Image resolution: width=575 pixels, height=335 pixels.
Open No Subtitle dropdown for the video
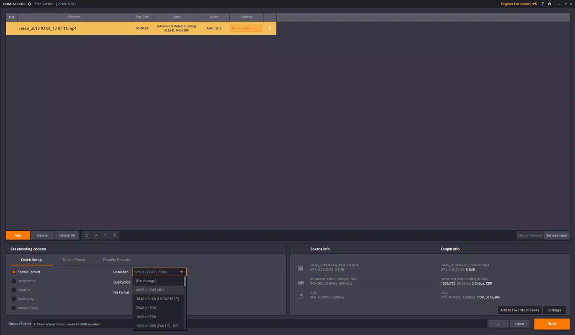(x=246, y=28)
